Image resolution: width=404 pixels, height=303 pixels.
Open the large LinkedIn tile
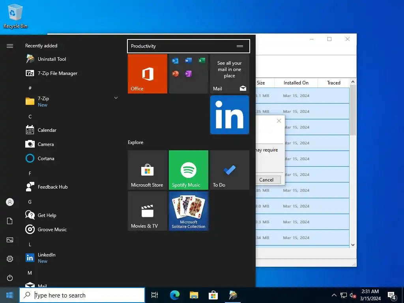tap(230, 115)
